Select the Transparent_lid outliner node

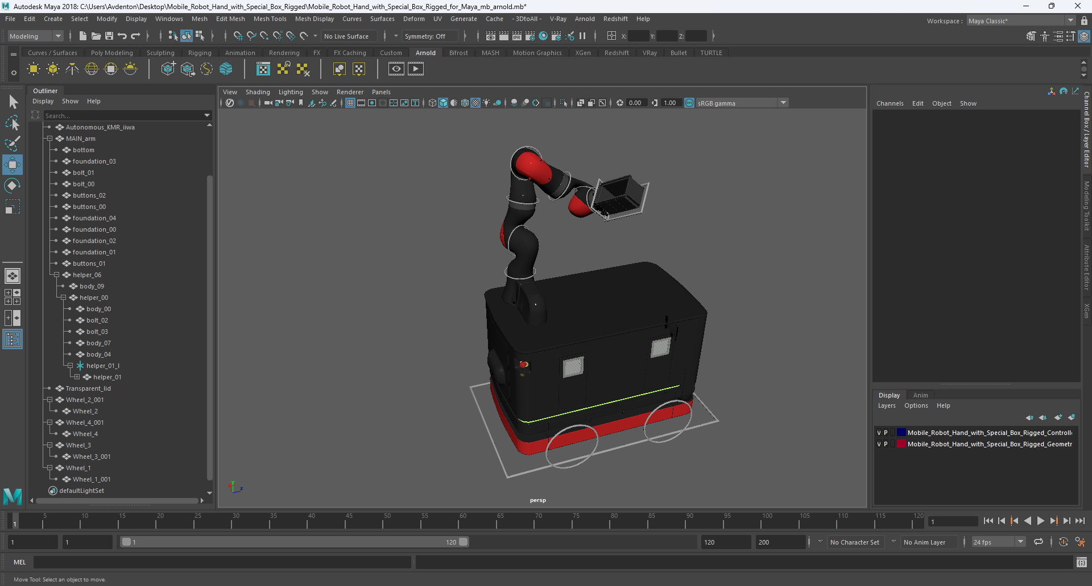[x=88, y=388]
